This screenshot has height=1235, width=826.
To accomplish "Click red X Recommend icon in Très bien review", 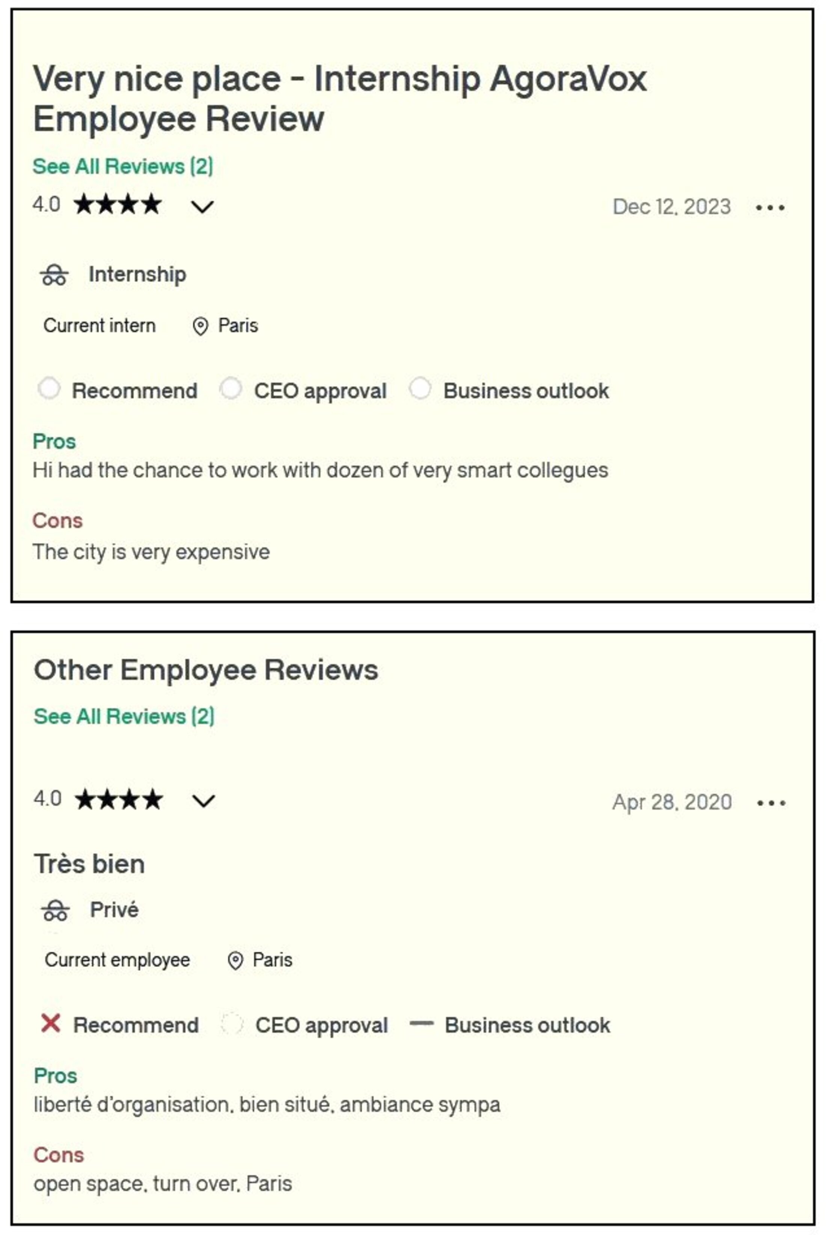I will [51, 1023].
